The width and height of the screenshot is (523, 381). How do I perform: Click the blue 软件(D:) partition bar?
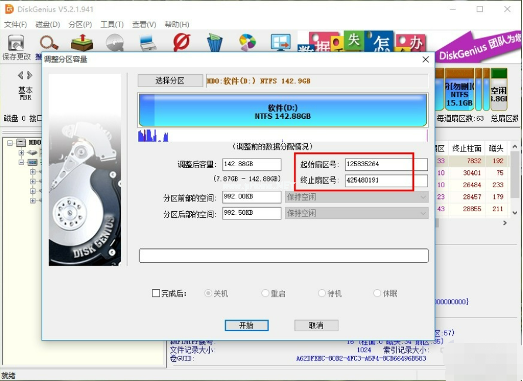click(283, 109)
